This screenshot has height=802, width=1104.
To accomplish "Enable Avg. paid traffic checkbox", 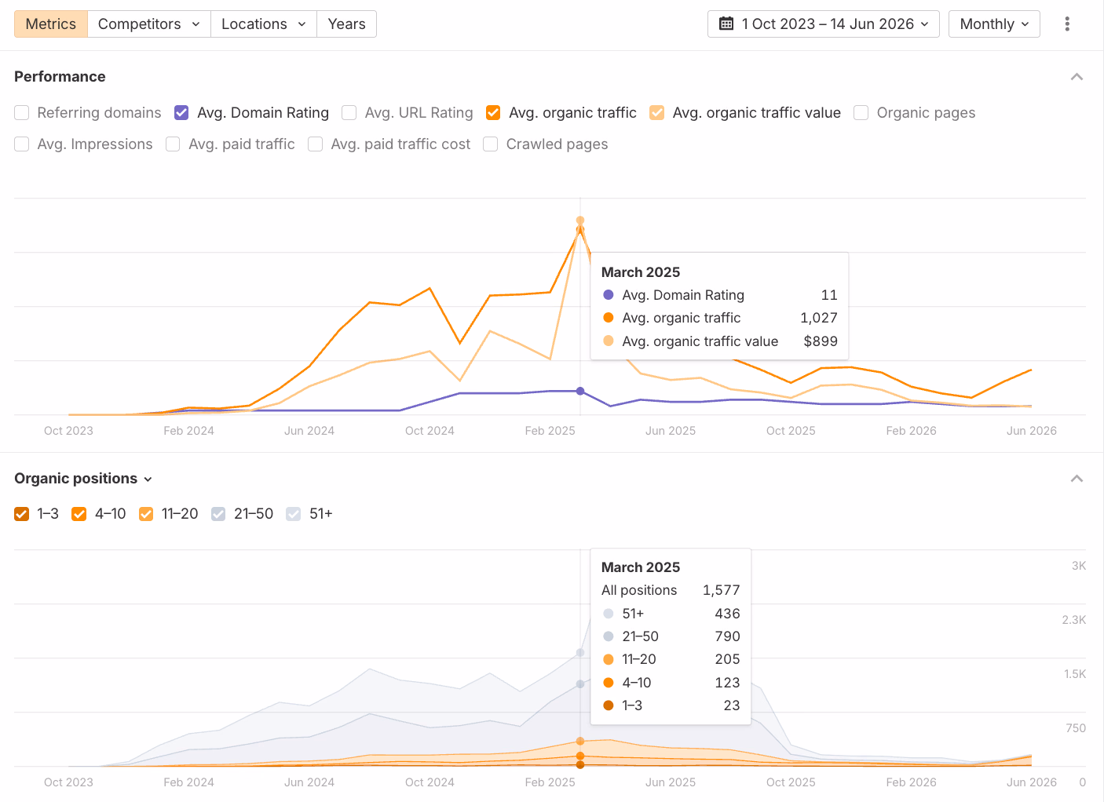I will [x=173, y=144].
